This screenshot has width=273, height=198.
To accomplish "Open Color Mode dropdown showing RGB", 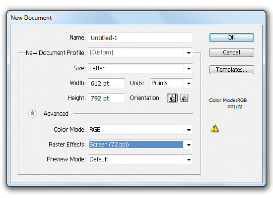I will (140, 130).
